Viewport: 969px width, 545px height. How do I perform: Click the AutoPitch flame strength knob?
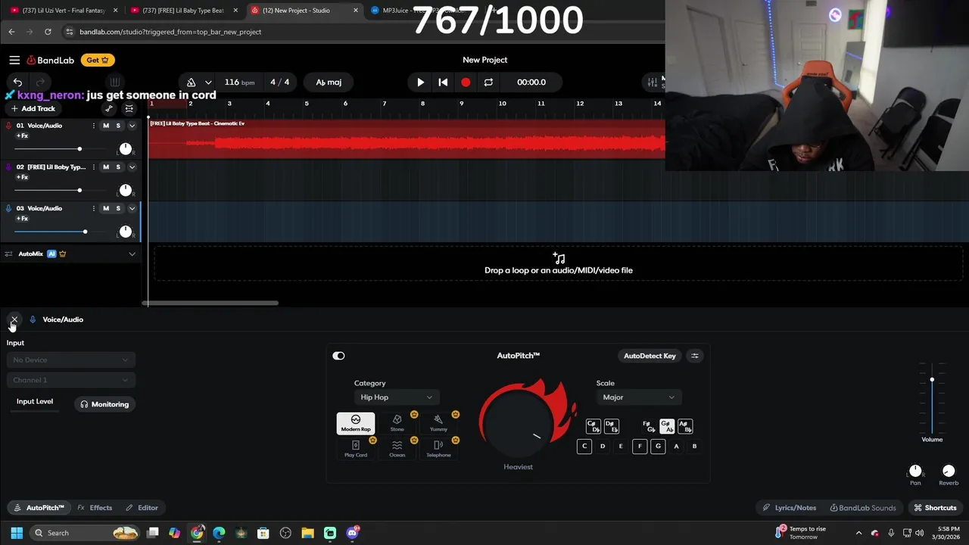click(519, 424)
